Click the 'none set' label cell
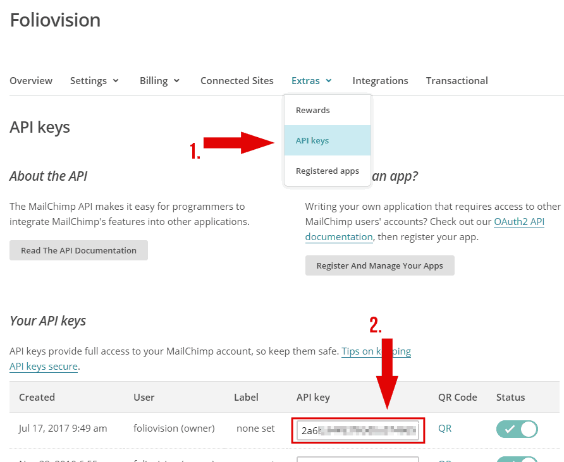The image size is (564, 462). (255, 429)
